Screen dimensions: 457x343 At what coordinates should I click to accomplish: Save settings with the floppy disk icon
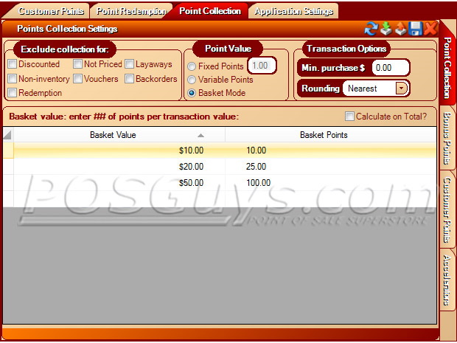click(415, 29)
